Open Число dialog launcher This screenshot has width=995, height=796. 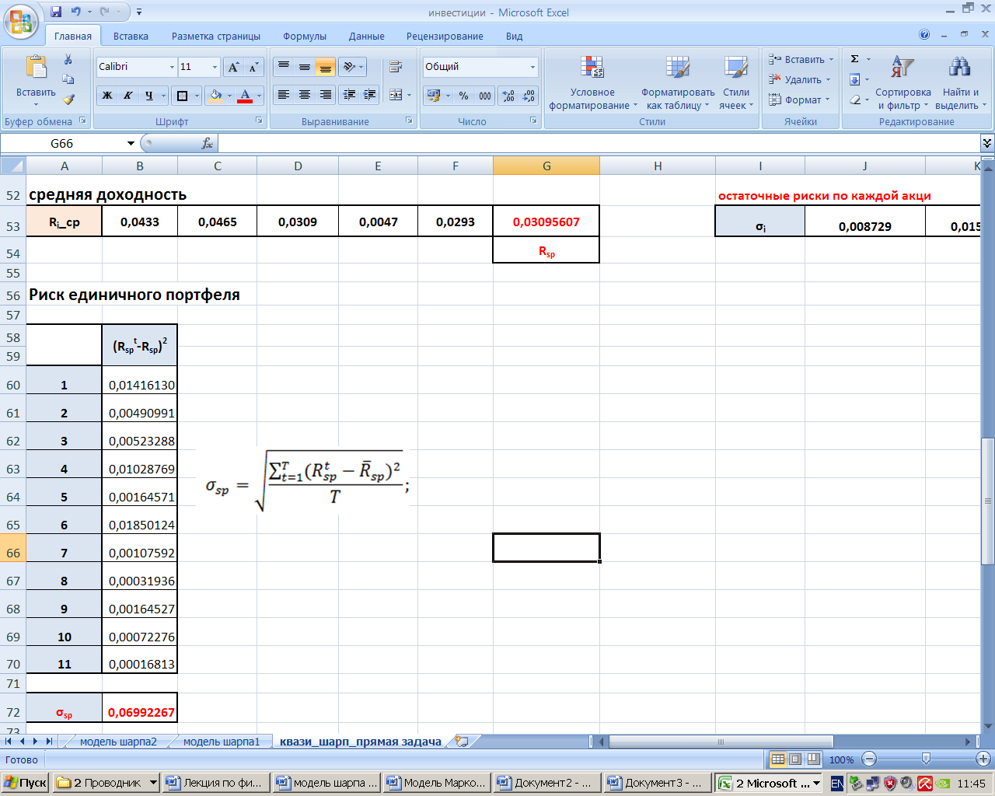[533, 121]
